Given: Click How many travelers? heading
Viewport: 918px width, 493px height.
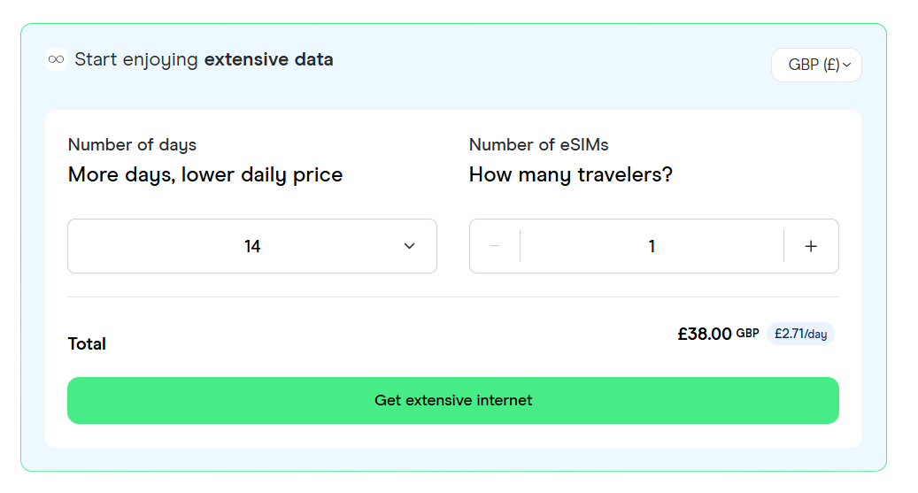Looking at the screenshot, I should tap(571, 174).
